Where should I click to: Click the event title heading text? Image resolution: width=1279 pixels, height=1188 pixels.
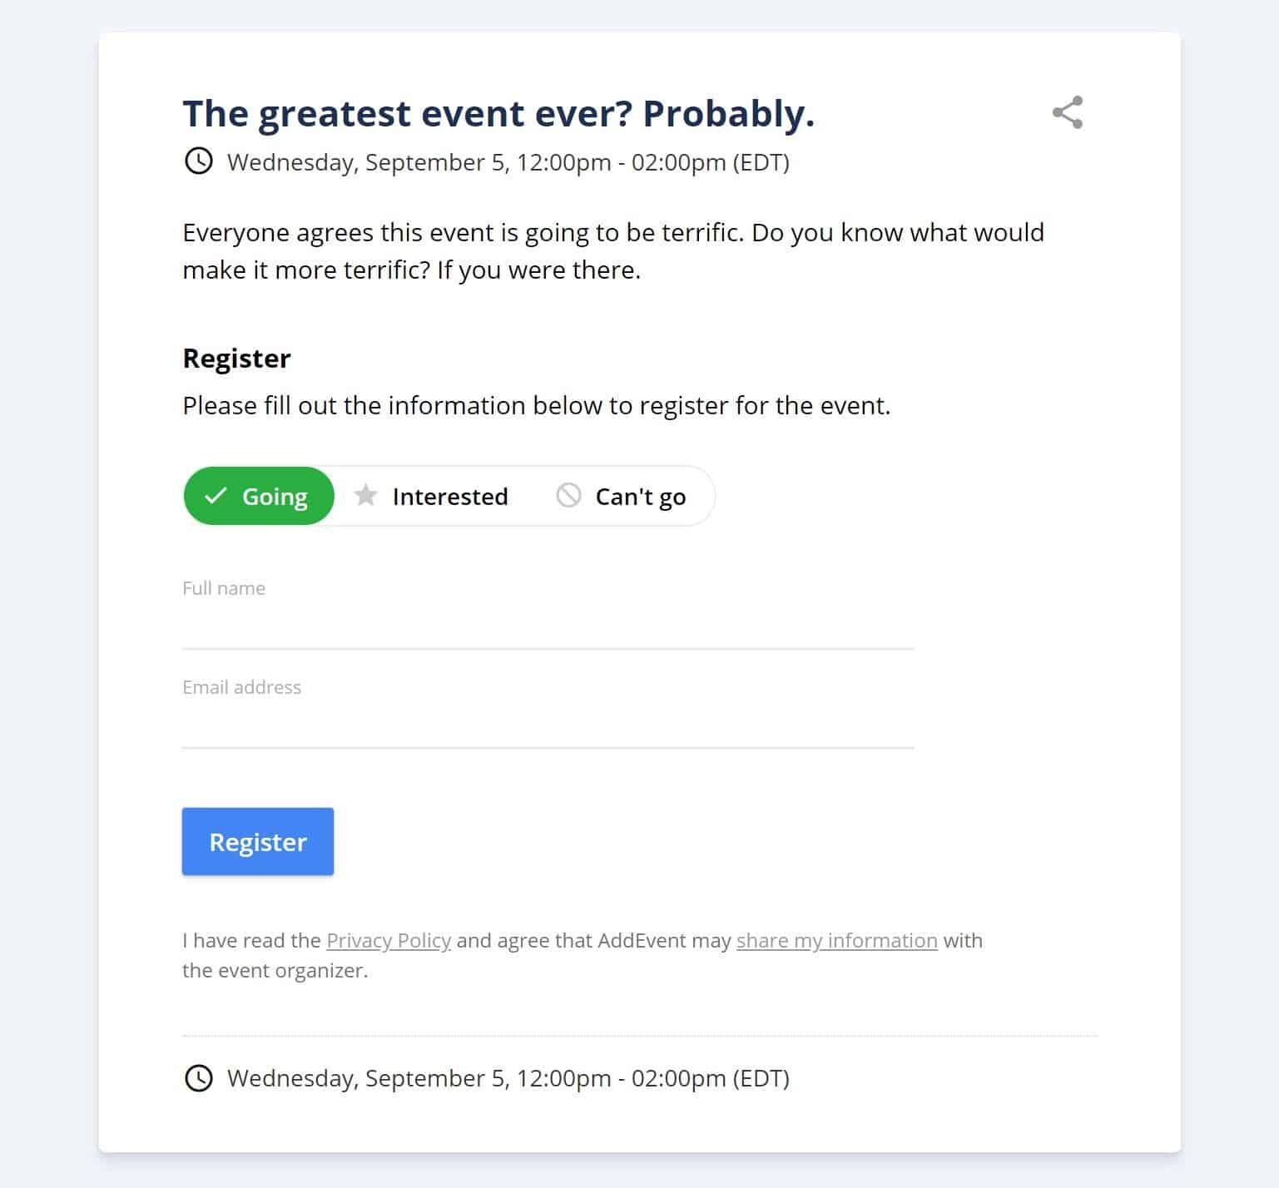[498, 114]
